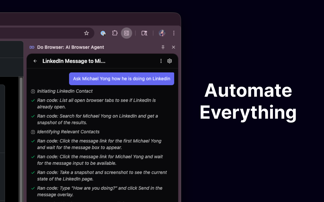Click the checkmark beside Search for Michael Yong
324x202 pixels.
(33, 116)
